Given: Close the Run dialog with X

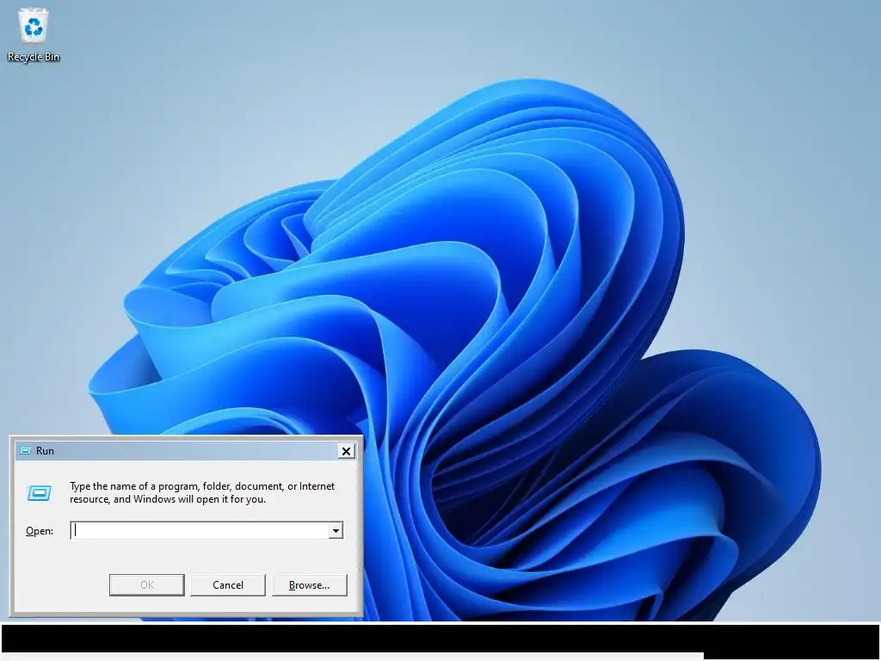Looking at the screenshot, I should pos(346,451).
